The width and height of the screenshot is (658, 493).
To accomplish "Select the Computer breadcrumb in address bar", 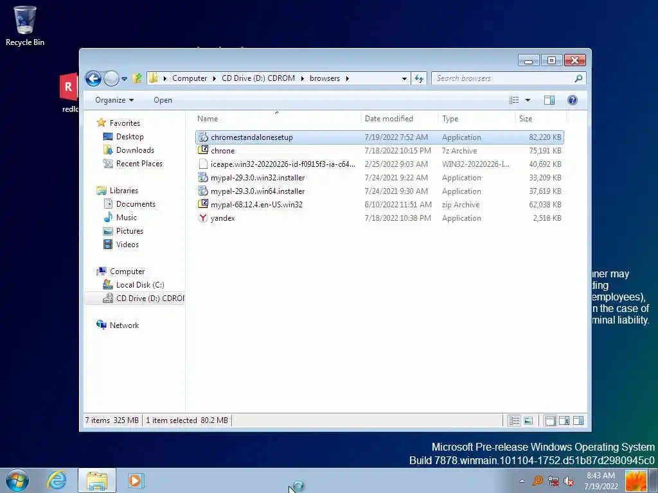I will coord(190,78).
